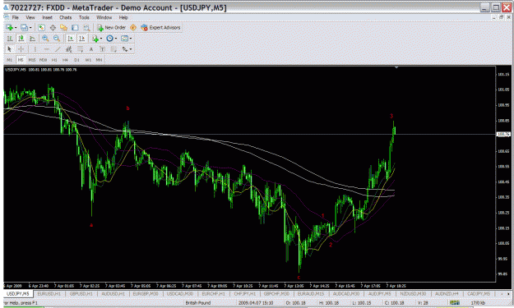Click the chart shift triangle marker

click(396, 67)
